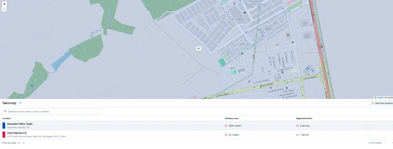Focus the location search field
This screenshot has height=149, width=393.
[52, 112]
